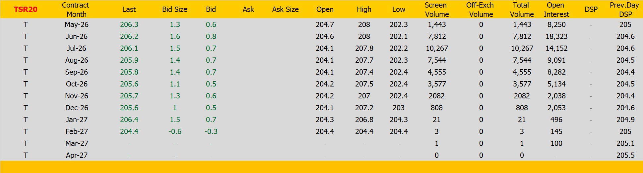This screenshot has width=643, height=173.
Task: Select the Jun-26 open interest value 18,323
Action: [556, 37]
